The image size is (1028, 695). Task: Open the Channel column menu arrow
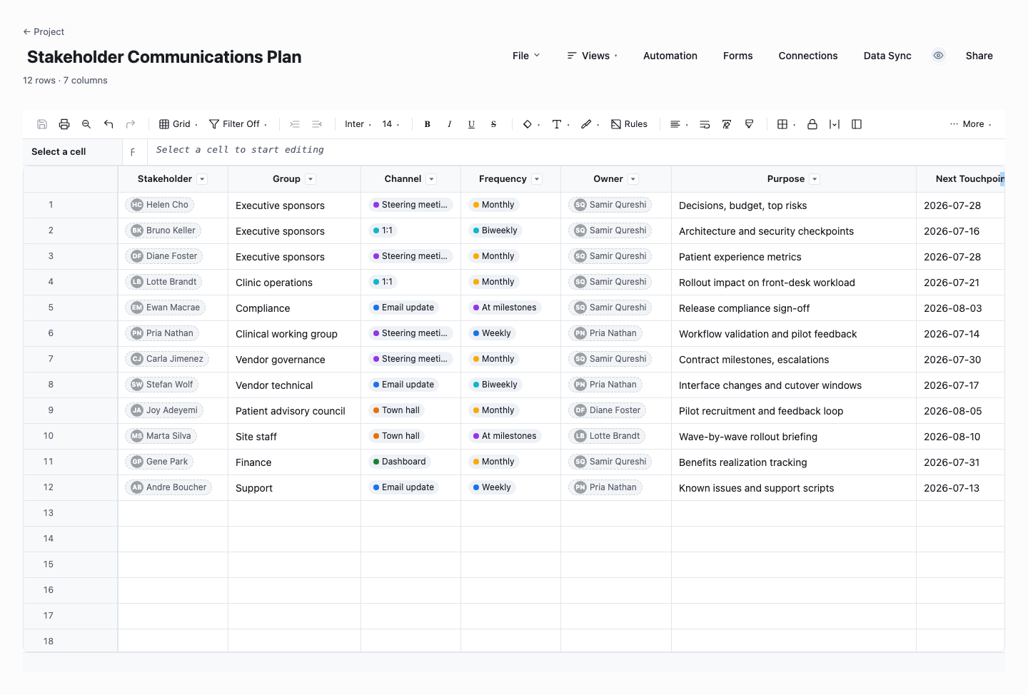(x=432, y=179)
